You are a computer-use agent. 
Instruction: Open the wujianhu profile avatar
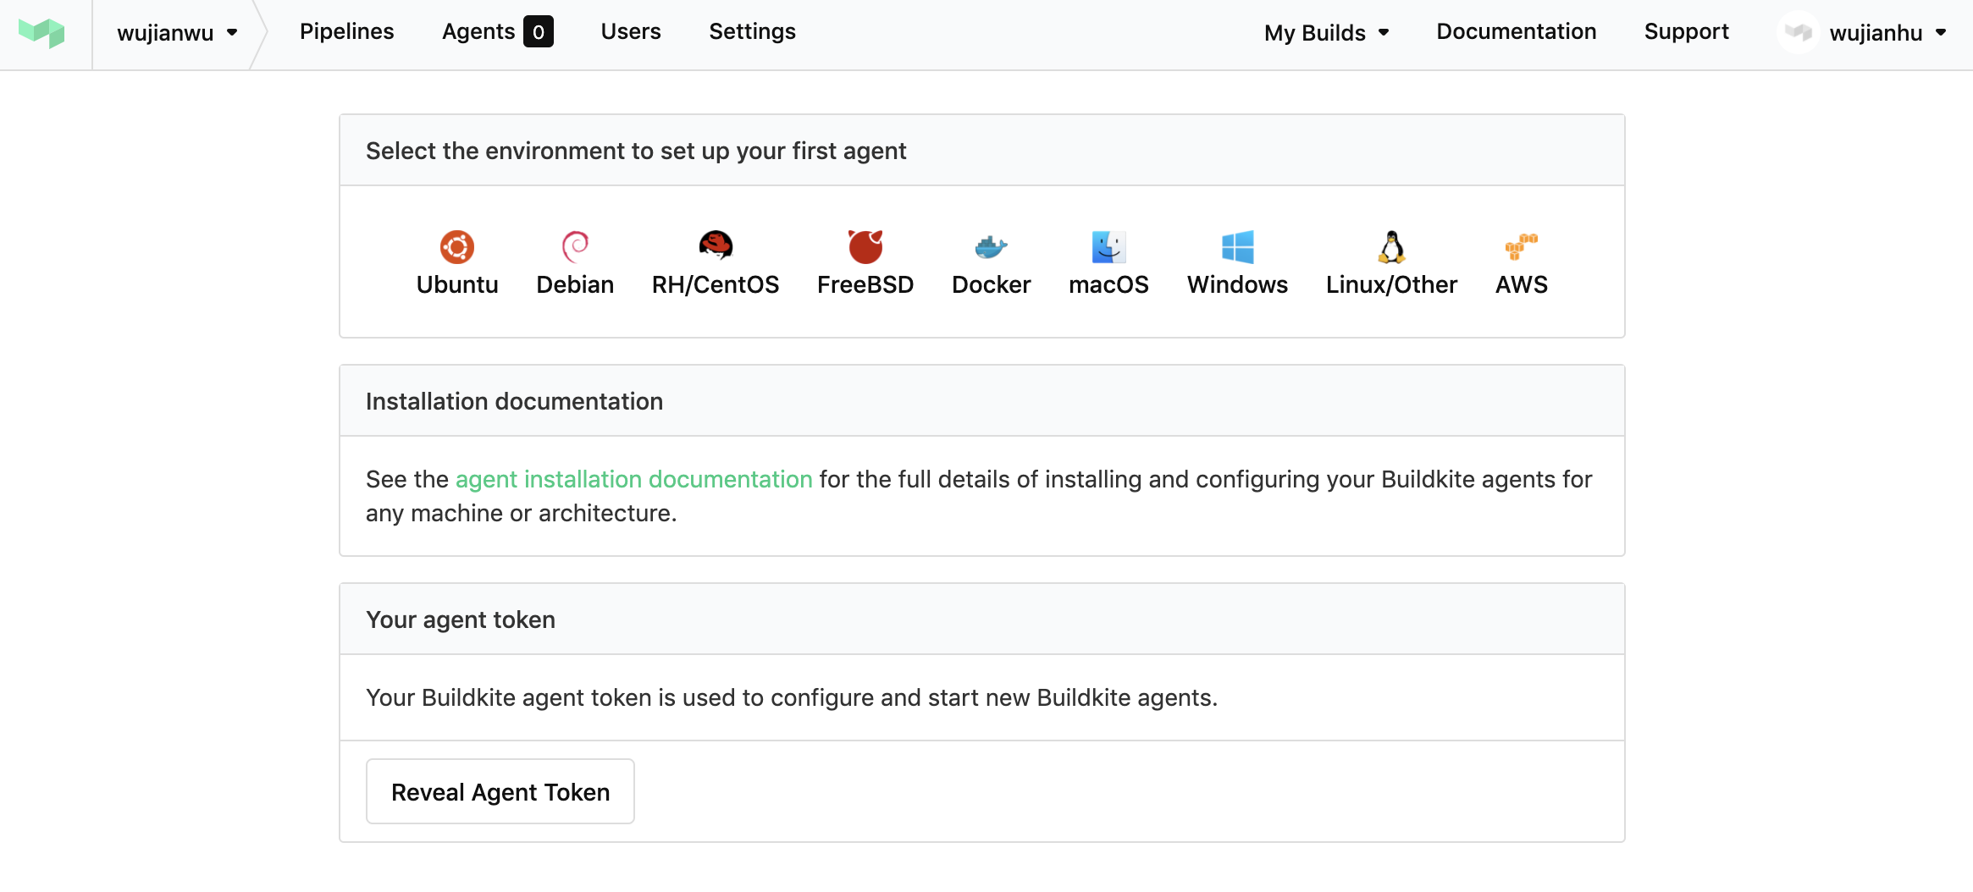1797,32
